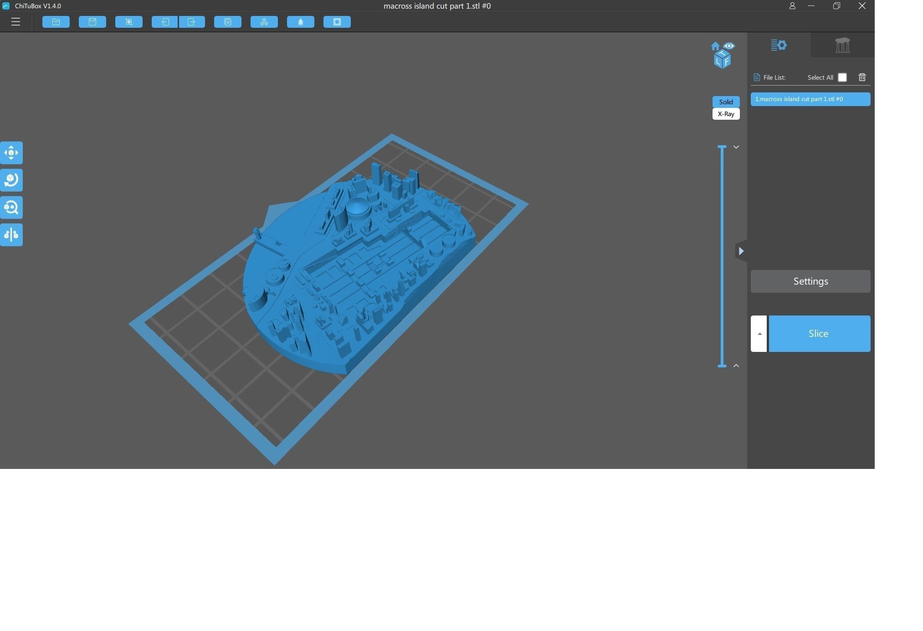Switch view mode to Solid
This screenshot has width=923, height=631.
point(726,102)
